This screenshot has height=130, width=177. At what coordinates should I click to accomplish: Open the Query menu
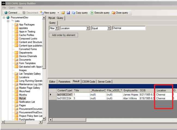12,8
